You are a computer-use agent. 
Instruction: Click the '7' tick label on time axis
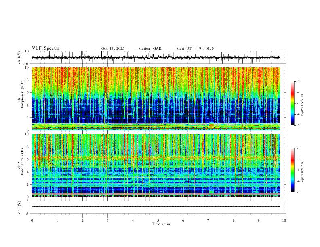208,220
